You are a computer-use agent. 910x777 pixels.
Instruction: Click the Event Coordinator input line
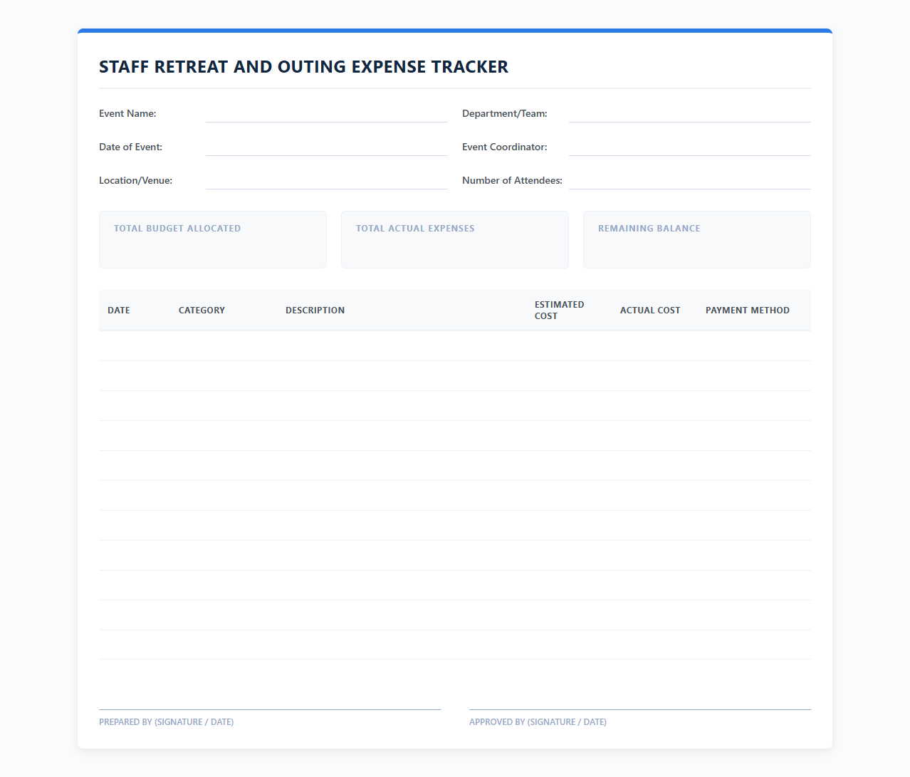pyautogui.click(x=690, y=147)
